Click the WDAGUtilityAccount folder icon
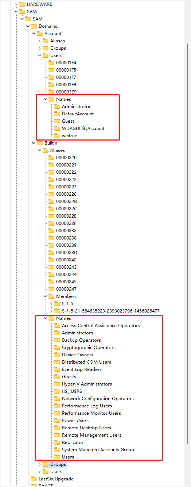The width and height of the screenshot is (191, 487). point(57,129)
